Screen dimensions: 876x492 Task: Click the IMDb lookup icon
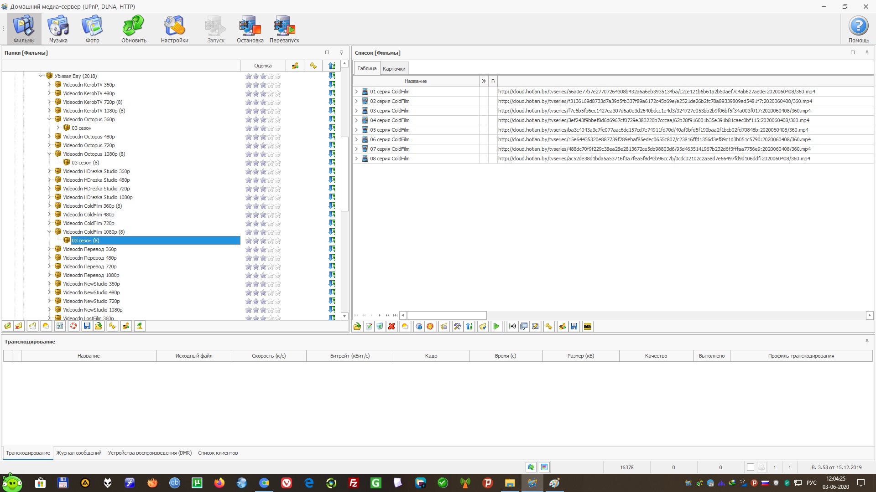tap(588, 326)
